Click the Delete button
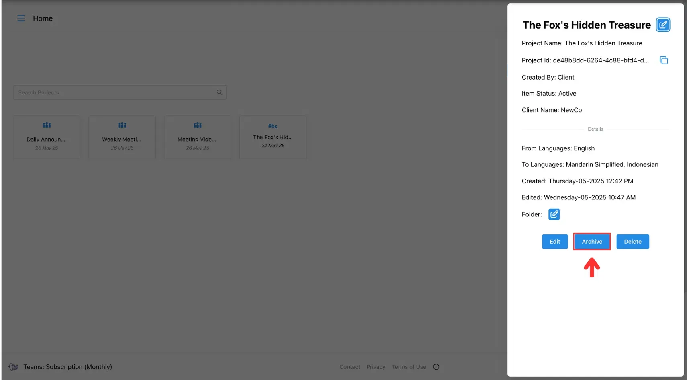The width and height of the screenshot is (687, 380). (633, 242)
